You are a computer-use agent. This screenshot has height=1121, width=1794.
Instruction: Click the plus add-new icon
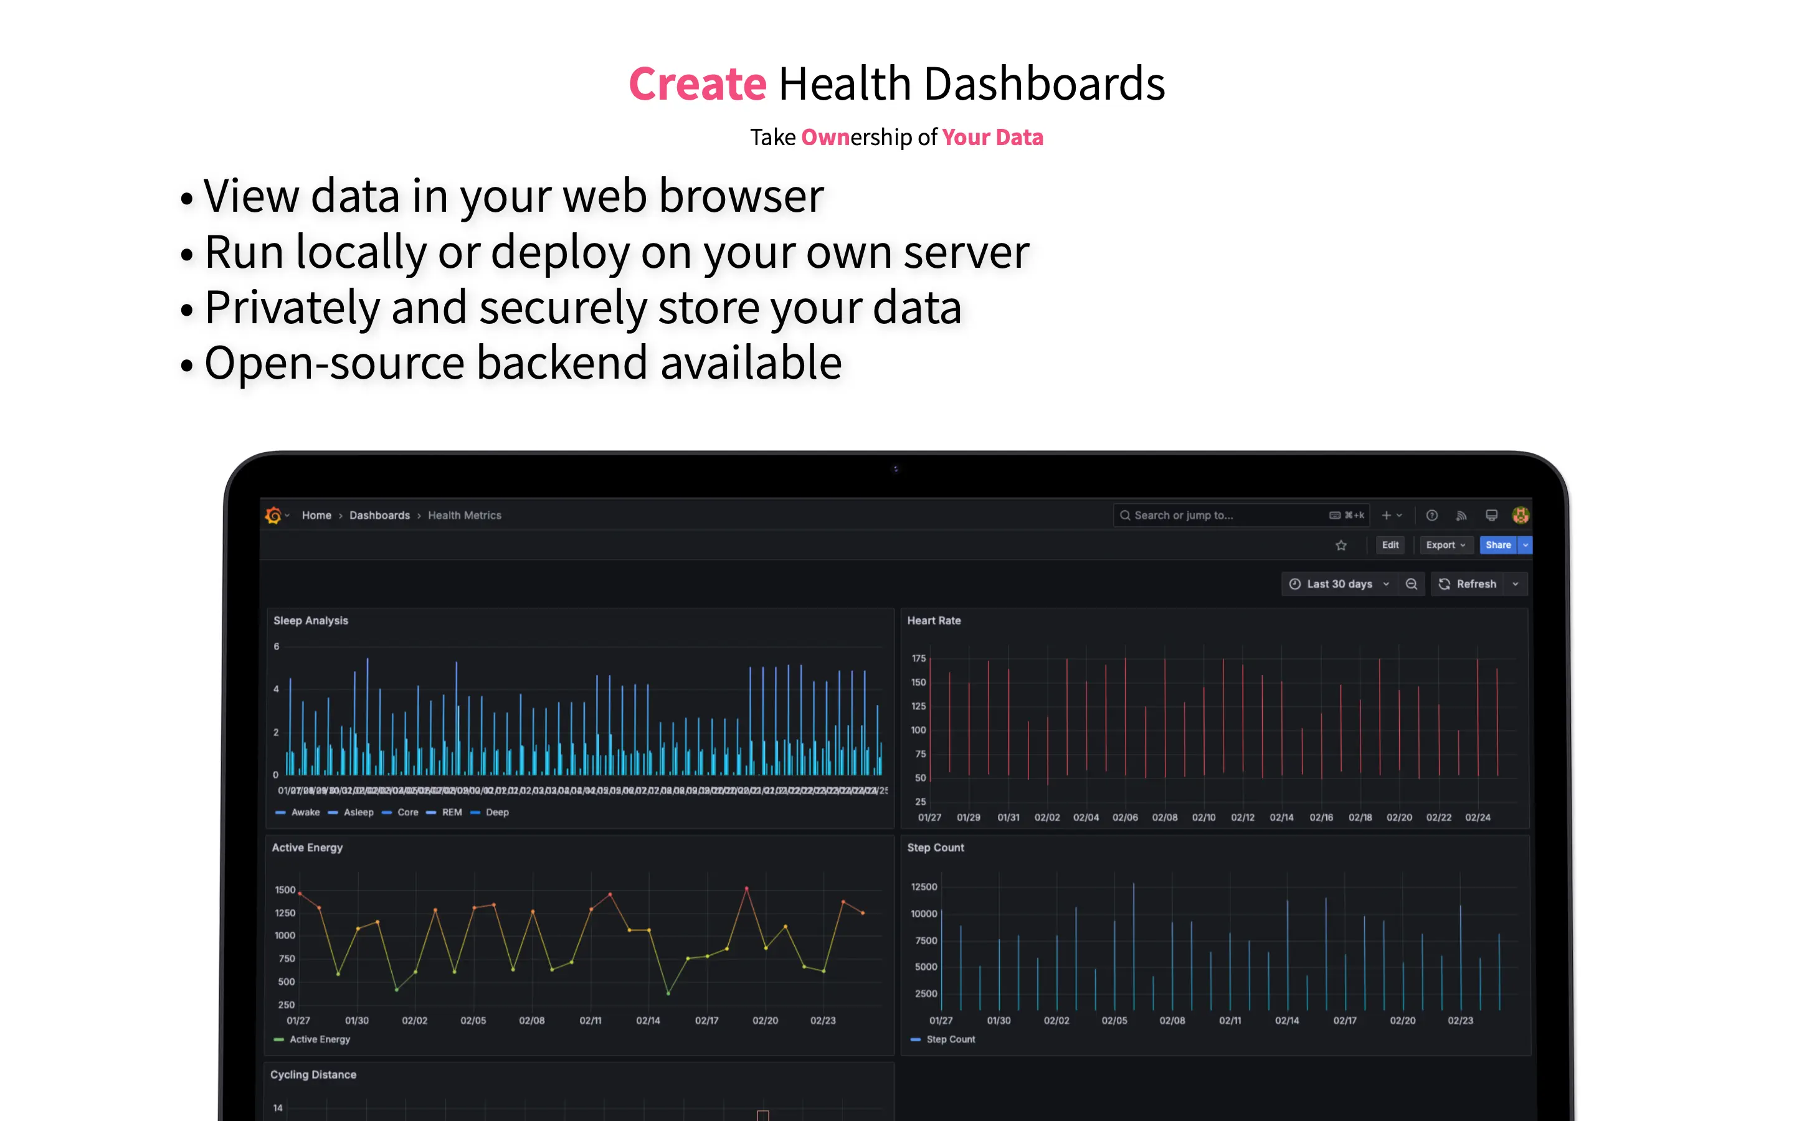click(1386, 515)
